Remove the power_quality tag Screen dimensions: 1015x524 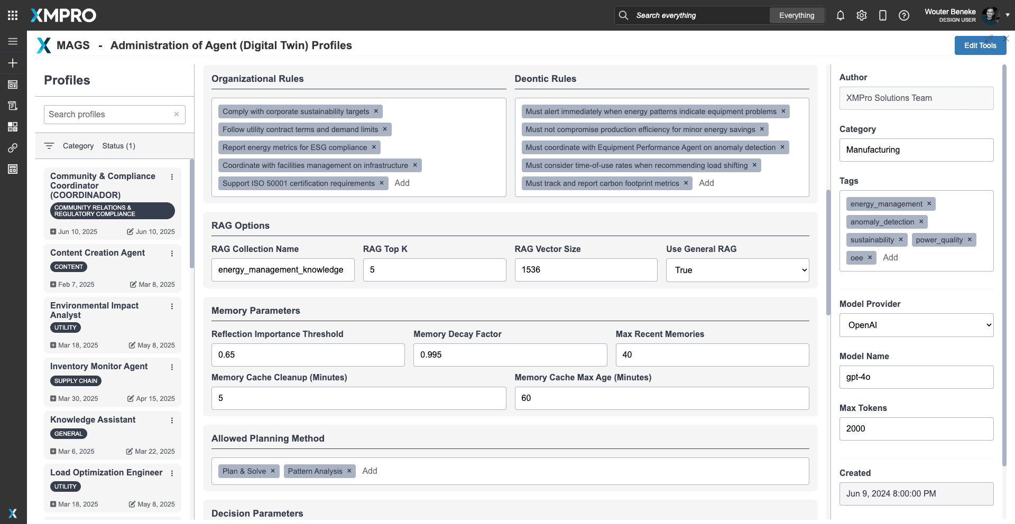coord(970,240)
